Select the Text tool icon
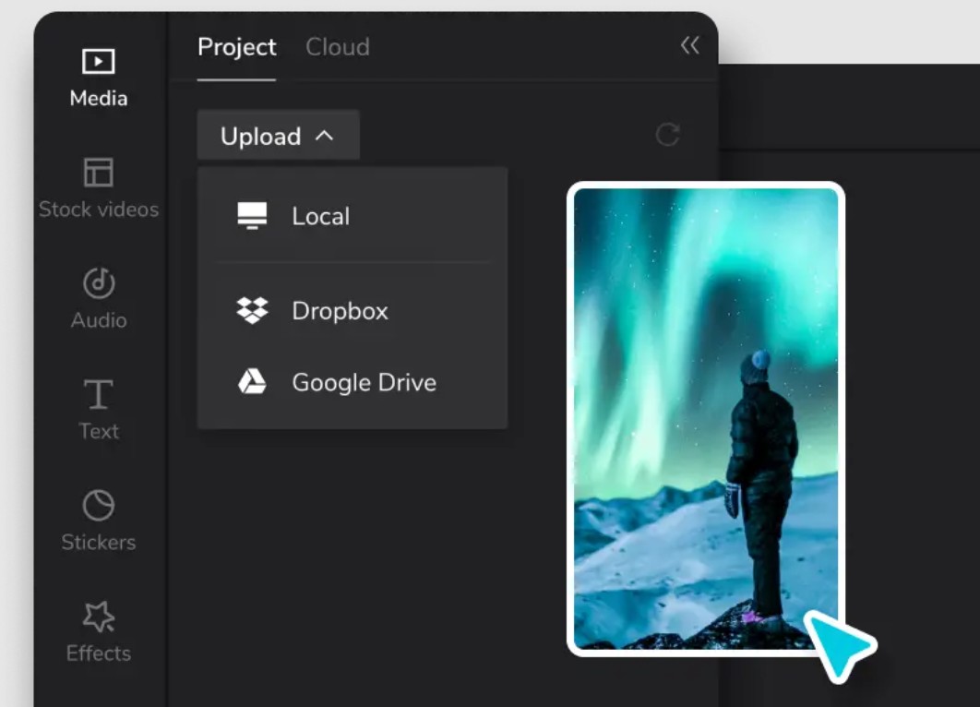Viewport: 980px width, 707px height. pyautogui.click(x=98, y=394)
